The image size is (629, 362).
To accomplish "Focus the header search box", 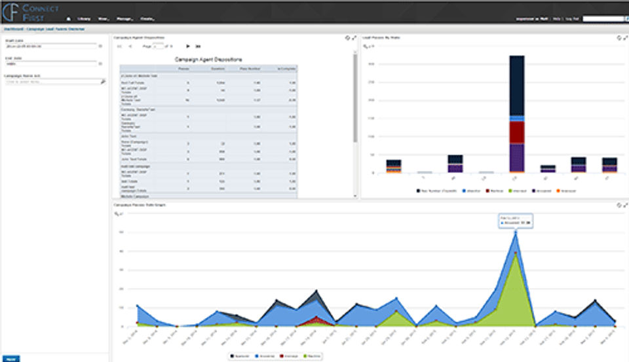I will [603, 19].
